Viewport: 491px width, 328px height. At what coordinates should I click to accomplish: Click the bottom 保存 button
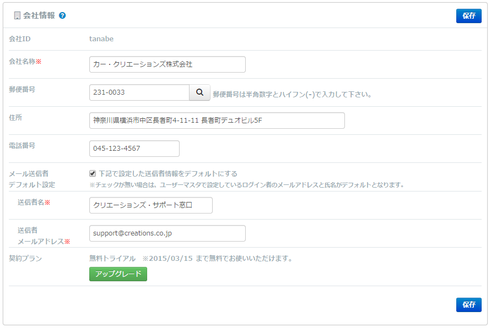pyautogui.click(x=468, y=305)
